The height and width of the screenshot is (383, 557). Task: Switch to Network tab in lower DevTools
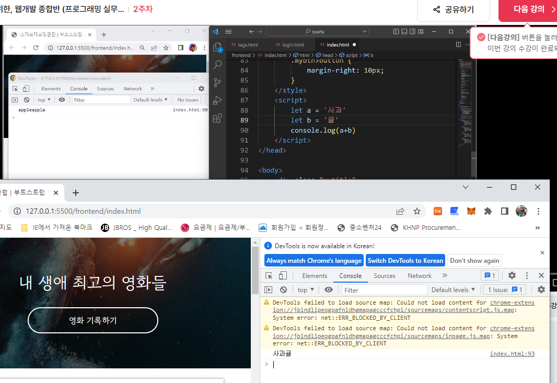420,276
